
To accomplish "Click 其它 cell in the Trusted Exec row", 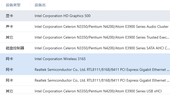I will tap(9, 37).
